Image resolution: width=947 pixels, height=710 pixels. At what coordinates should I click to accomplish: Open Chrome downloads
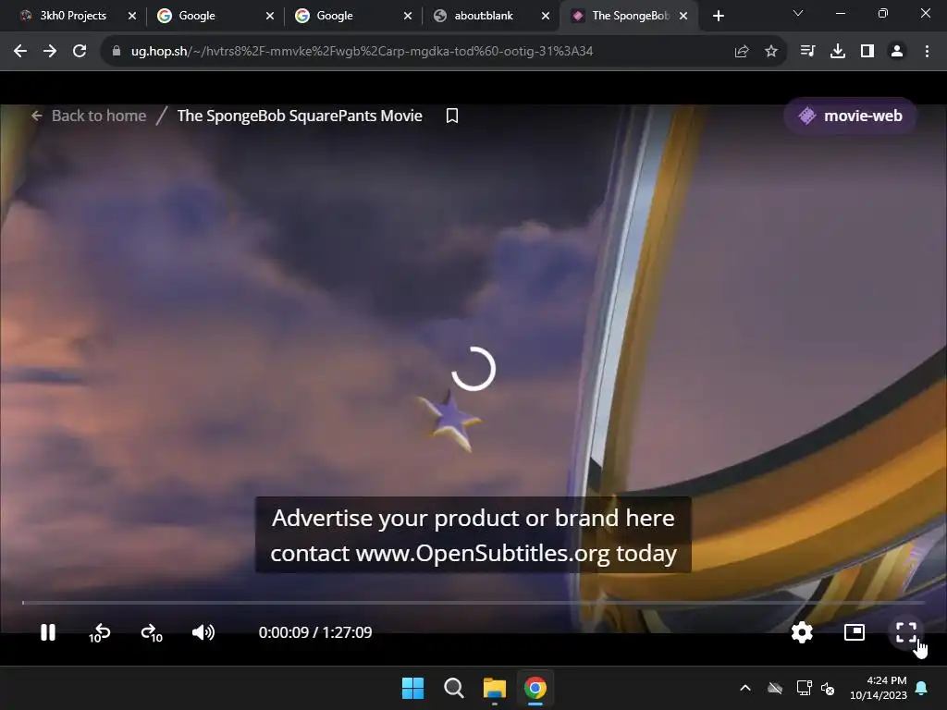point(837,51)
